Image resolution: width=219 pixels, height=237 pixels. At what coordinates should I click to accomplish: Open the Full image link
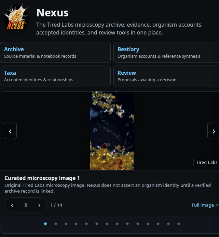205,205
